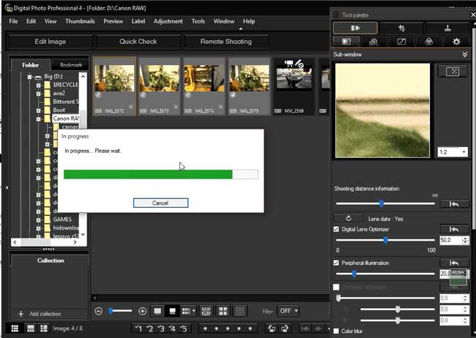Switch to main grid window icon at bottom-left

coord(15,328)
